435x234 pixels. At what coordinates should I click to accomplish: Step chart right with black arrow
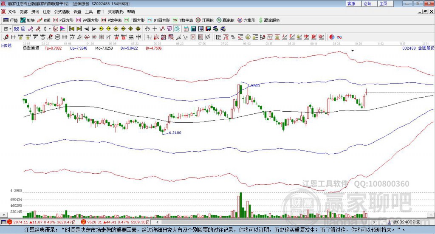click(x=94, y=29)
